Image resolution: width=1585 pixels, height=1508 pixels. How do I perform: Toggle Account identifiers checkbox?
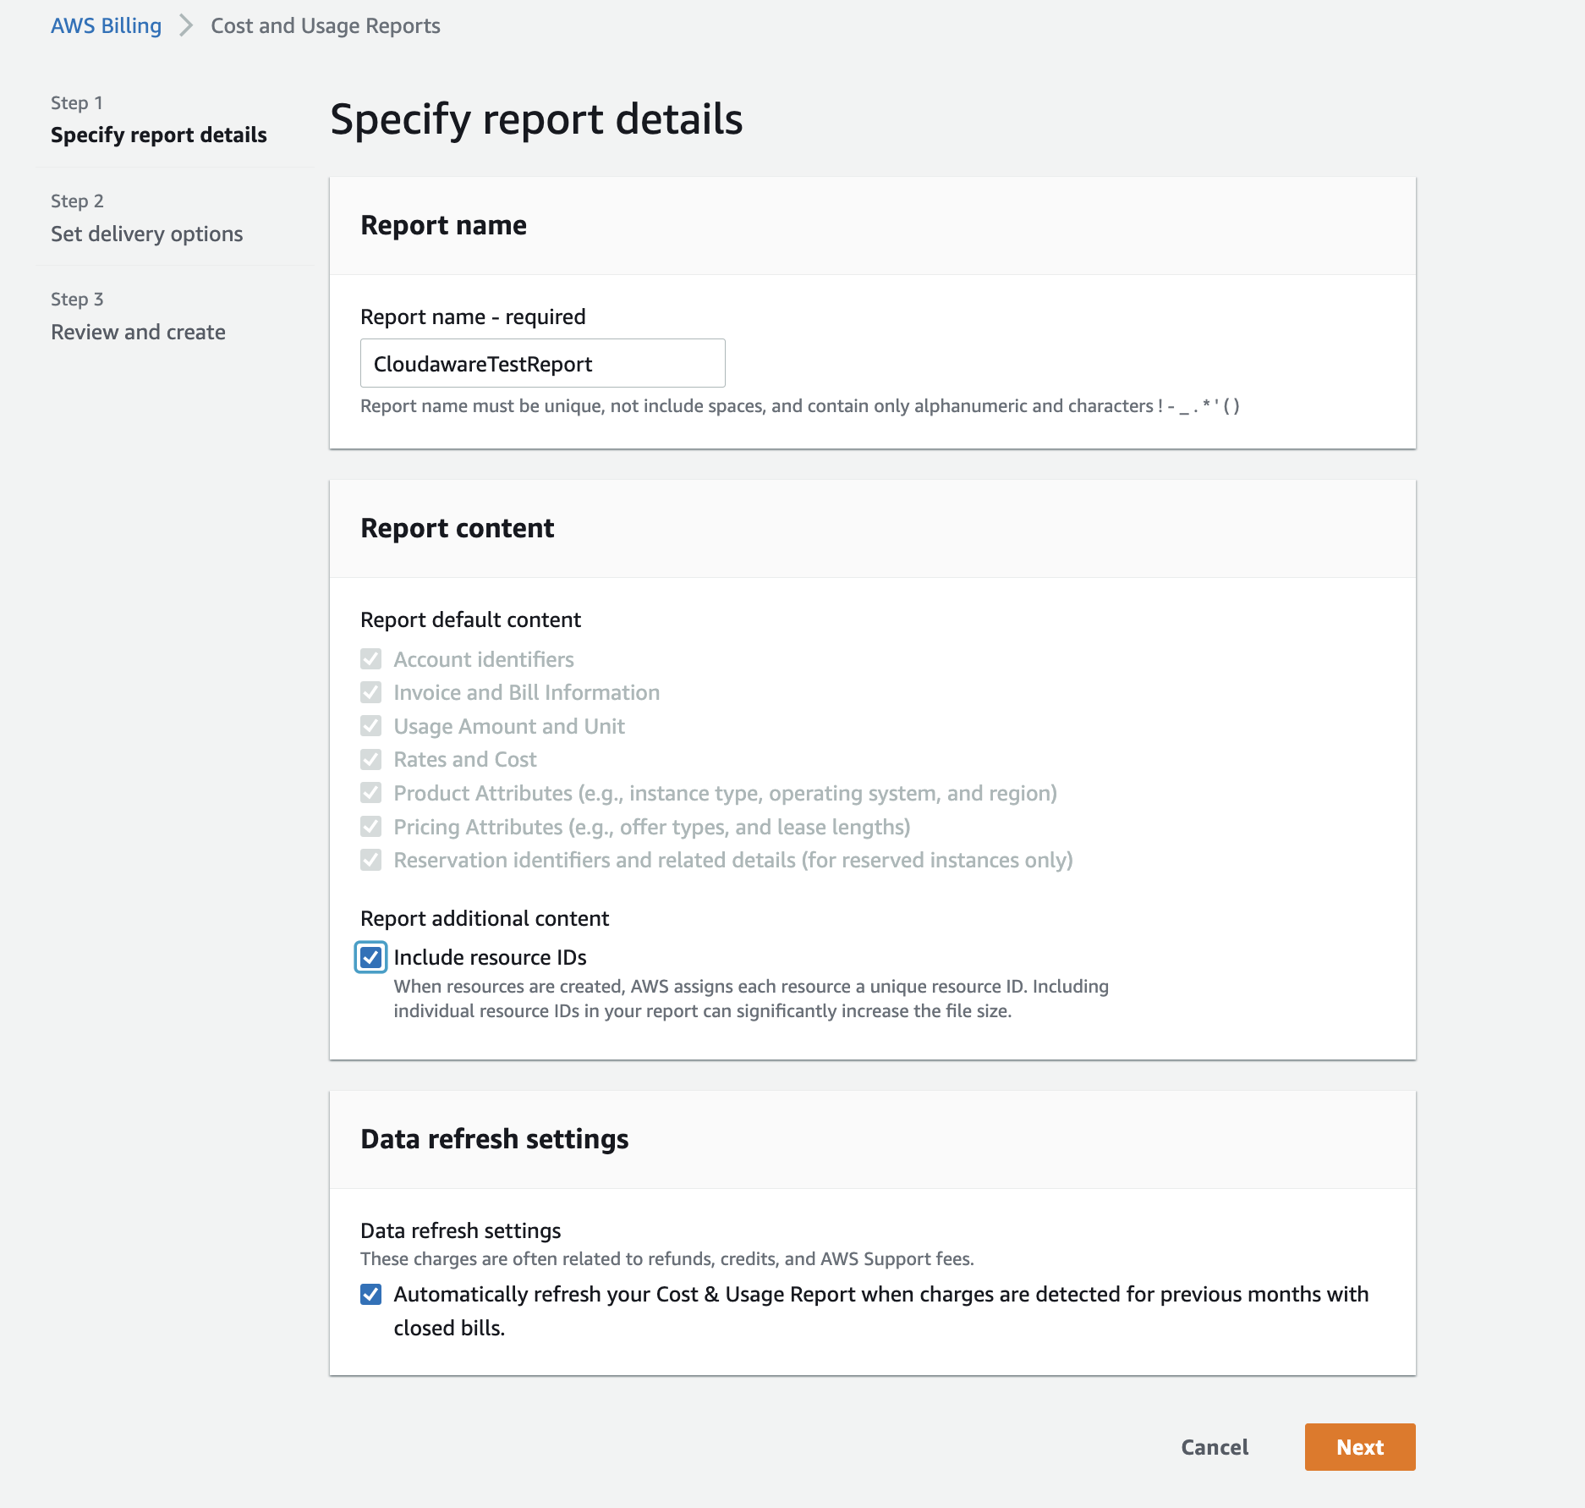(370, 659)
